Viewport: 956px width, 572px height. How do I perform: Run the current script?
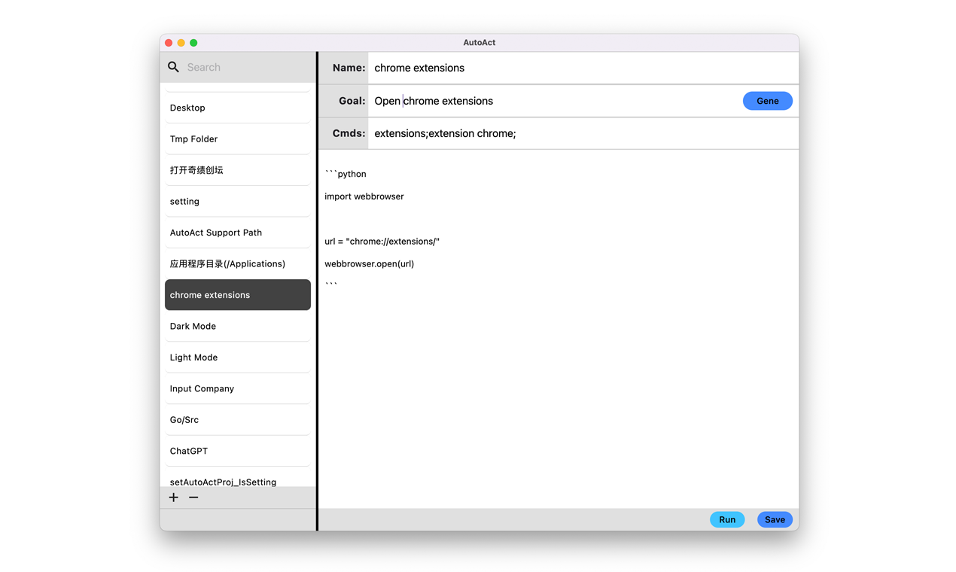coord(727,519)
